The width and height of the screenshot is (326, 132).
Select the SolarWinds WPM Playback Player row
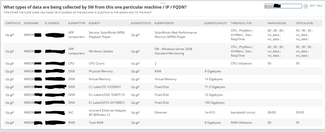pyautogui.click(x=163, y=35)
